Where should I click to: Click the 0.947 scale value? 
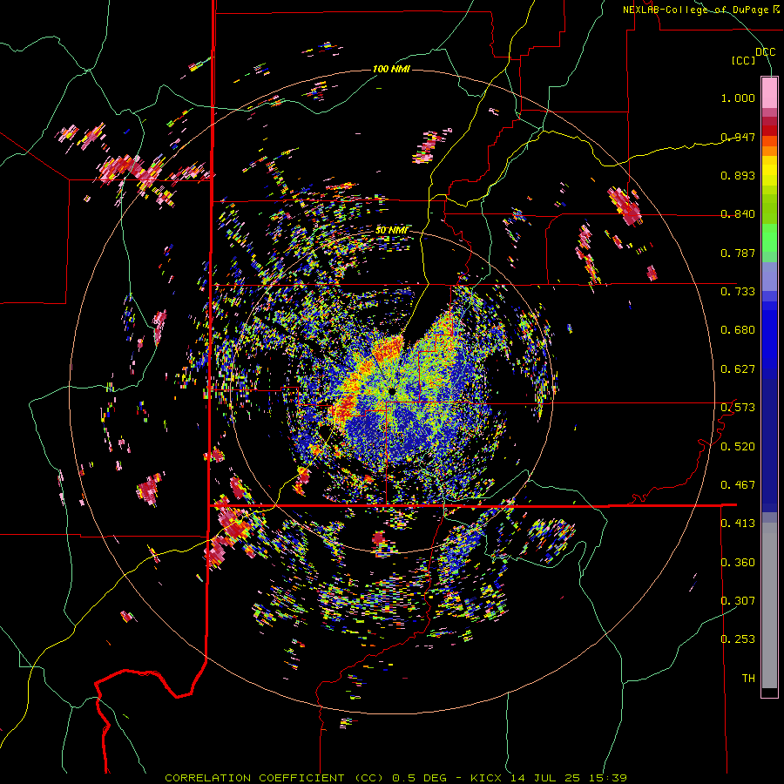coord(738,137)
